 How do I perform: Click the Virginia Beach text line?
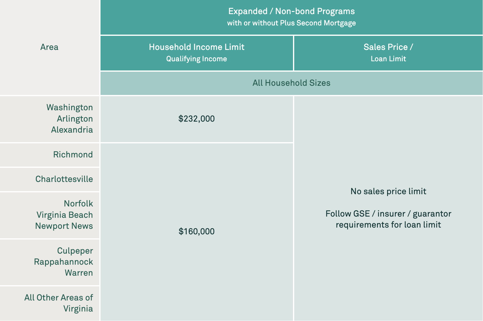[65, 215]
